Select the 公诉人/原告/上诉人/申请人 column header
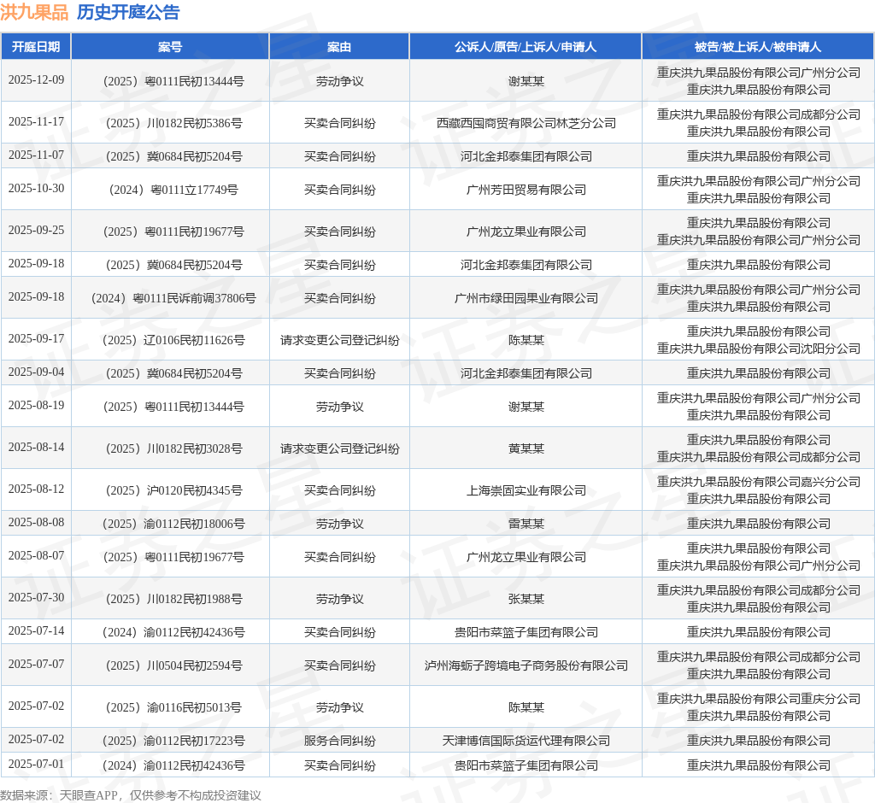Screen dimensions: 875x803 tap(526, 47)
